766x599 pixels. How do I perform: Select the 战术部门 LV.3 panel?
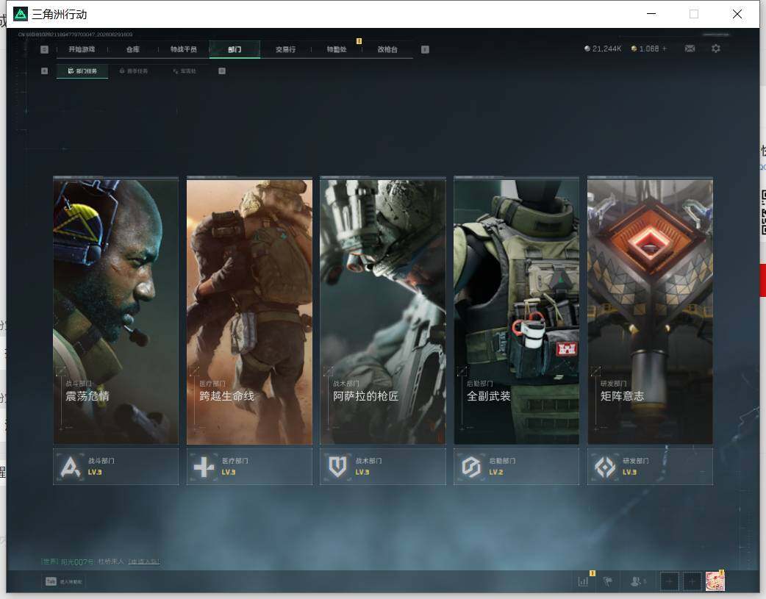pos(383,467)
